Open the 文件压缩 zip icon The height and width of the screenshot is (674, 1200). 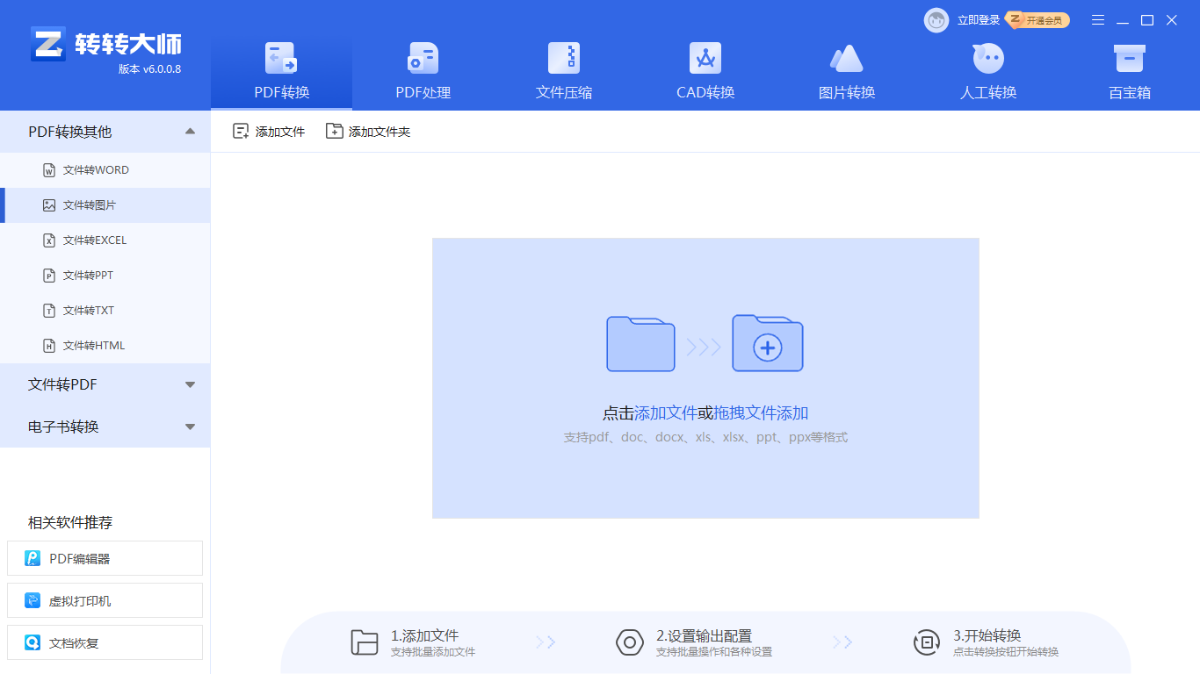tap(564, 58)
